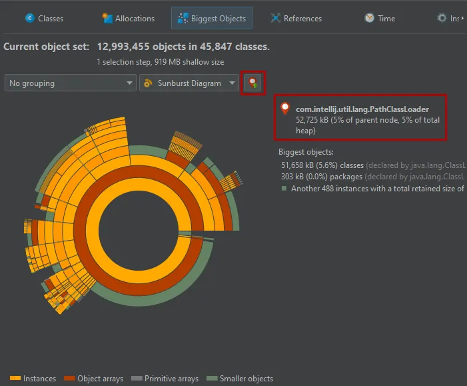The width and height of the screenshot is (467, 386).
Task: Click the 52,725 kB size description
Action: [368, 125]
